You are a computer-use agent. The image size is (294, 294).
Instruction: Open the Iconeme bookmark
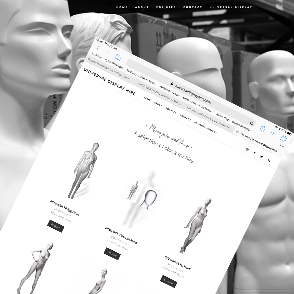coord(97,55)
